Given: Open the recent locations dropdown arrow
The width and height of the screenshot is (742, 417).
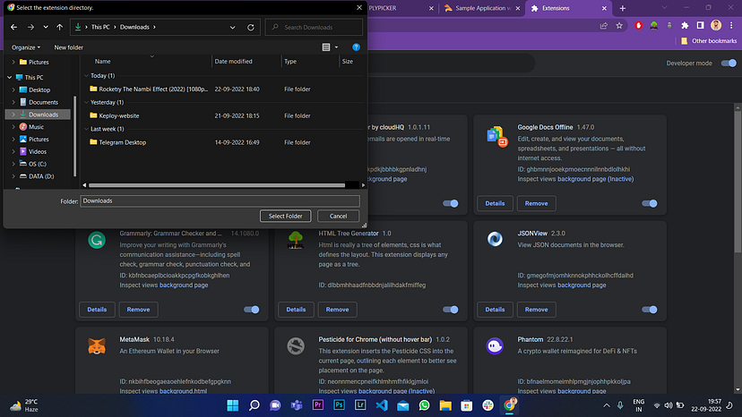Looking at the screenshot, I should click(46, 28).
